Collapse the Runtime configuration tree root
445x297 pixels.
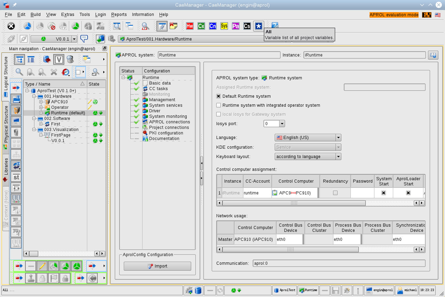(x=123, y=78)
